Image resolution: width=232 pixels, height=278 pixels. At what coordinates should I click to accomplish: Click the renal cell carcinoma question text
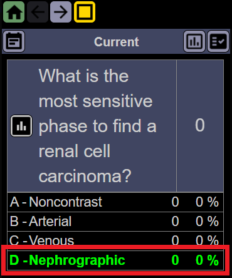pos(97,126)
